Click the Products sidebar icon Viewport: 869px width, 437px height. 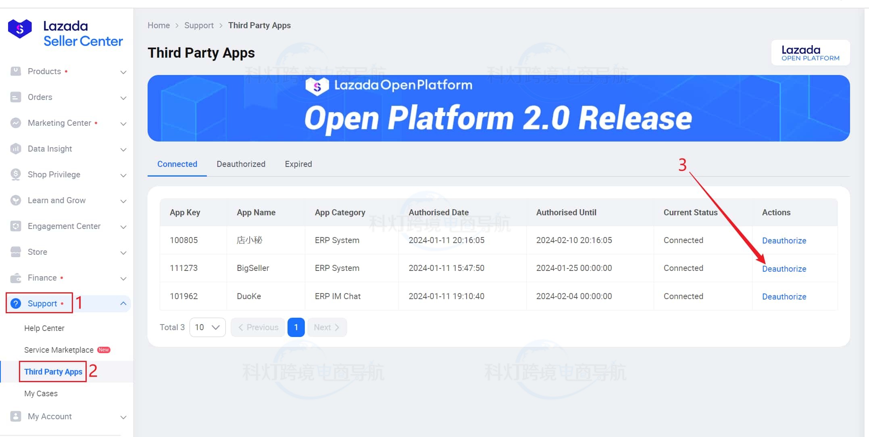[15, 71]
